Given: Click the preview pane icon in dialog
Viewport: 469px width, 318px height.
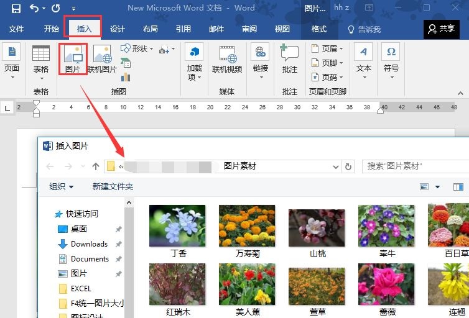Looking at the screenshot, I should tap(458, 187).
